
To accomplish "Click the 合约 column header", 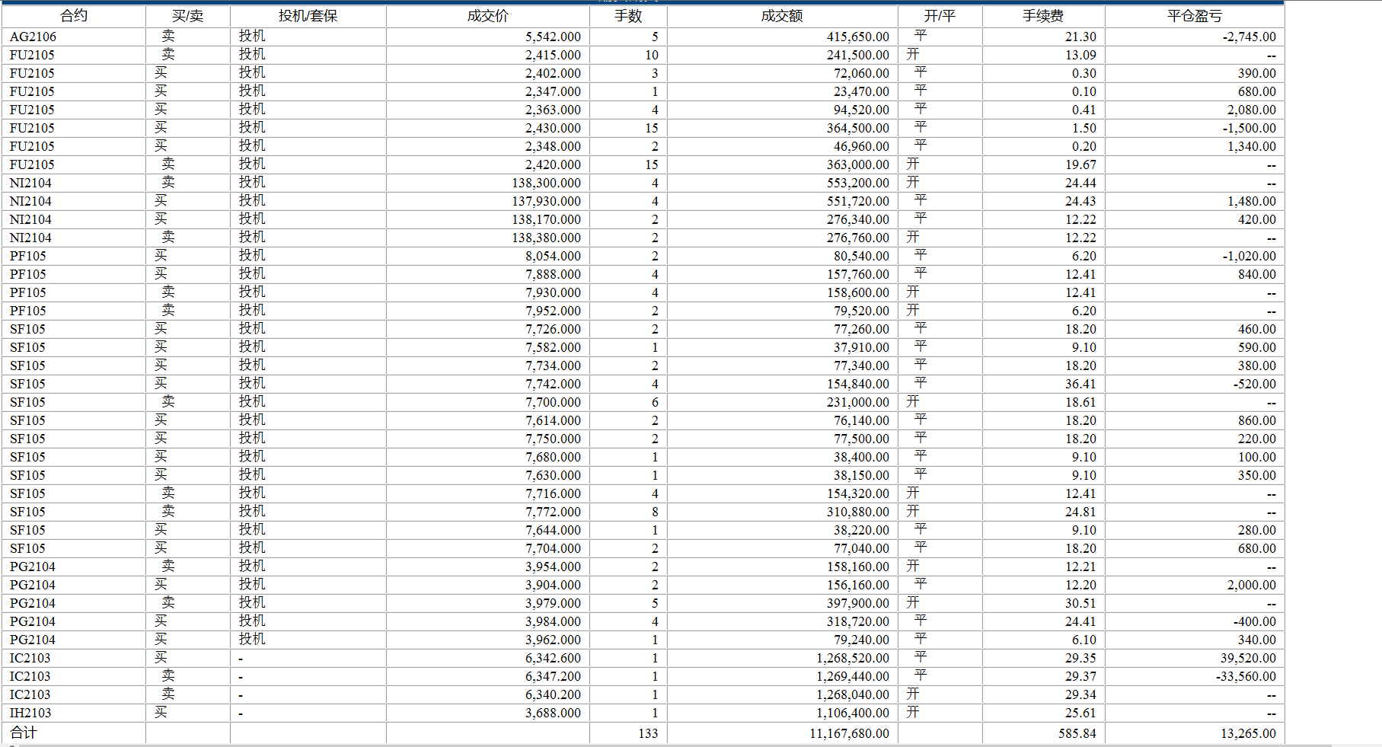I will tap(74, 16).
